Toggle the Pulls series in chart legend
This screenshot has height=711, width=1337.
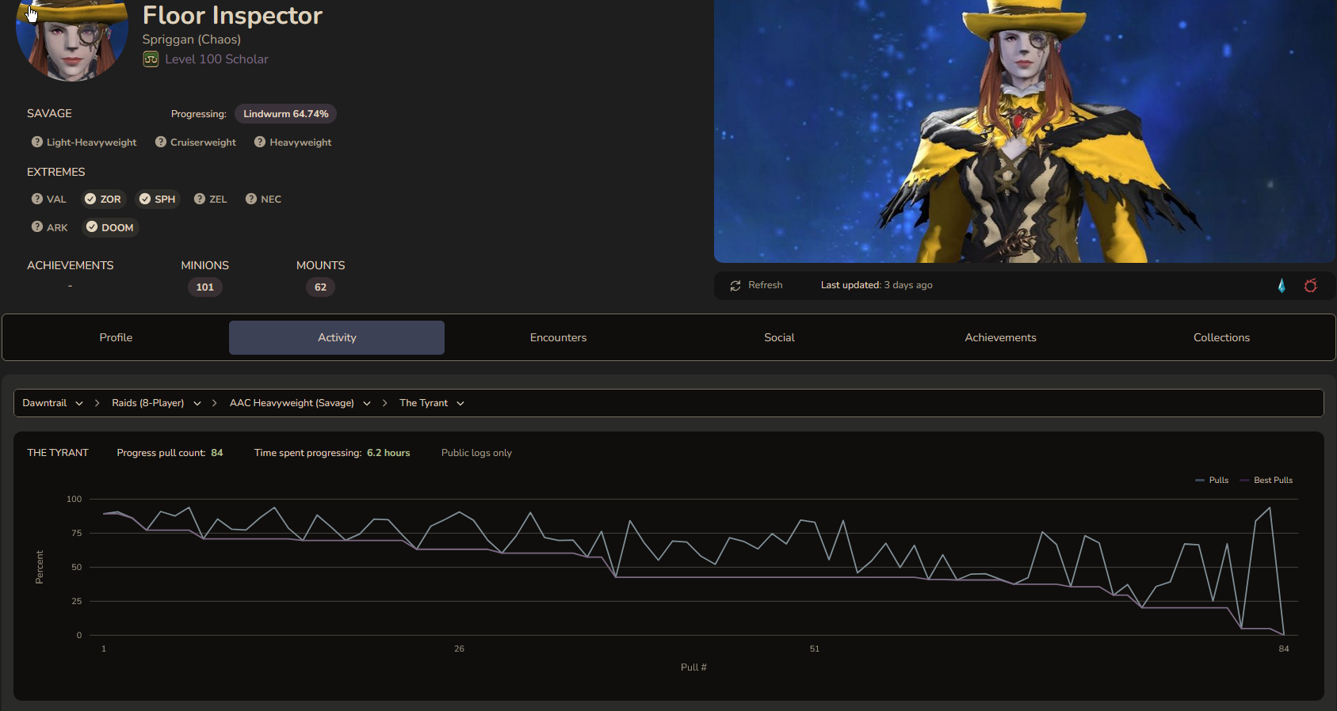point(1212,480)
